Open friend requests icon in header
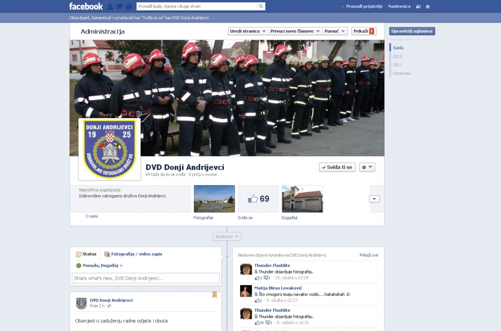This screenshot has height=331, width=501. [110, 7]
